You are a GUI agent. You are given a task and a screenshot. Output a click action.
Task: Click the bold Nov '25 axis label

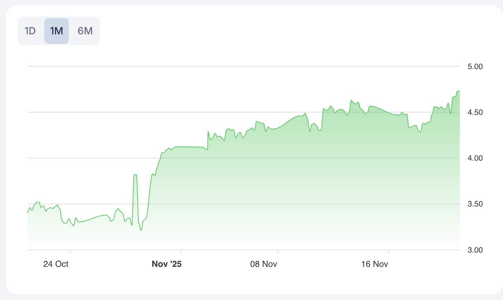tap(166, 264)
